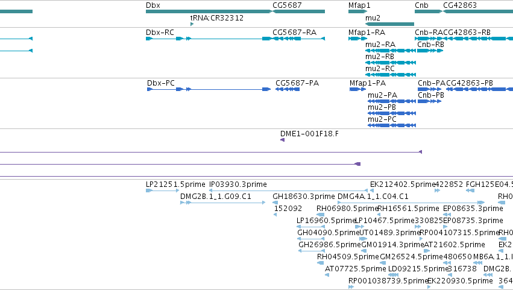Select the GM26524.5prime EST
The image size is (513, 290).
point(383,263)
